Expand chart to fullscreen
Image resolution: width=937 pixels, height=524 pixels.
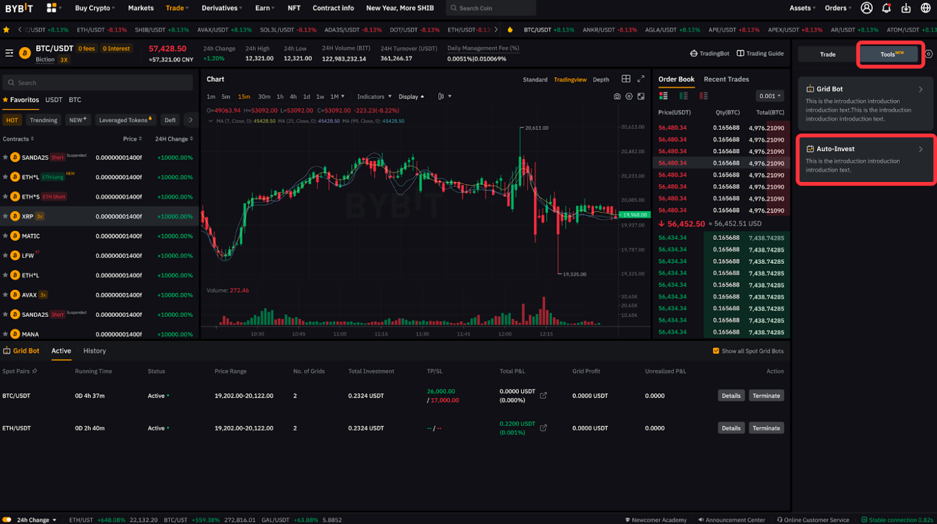(641, 79)
